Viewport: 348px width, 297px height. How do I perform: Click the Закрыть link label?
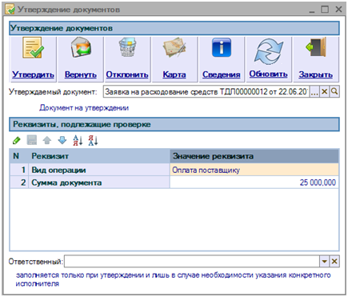316,74
